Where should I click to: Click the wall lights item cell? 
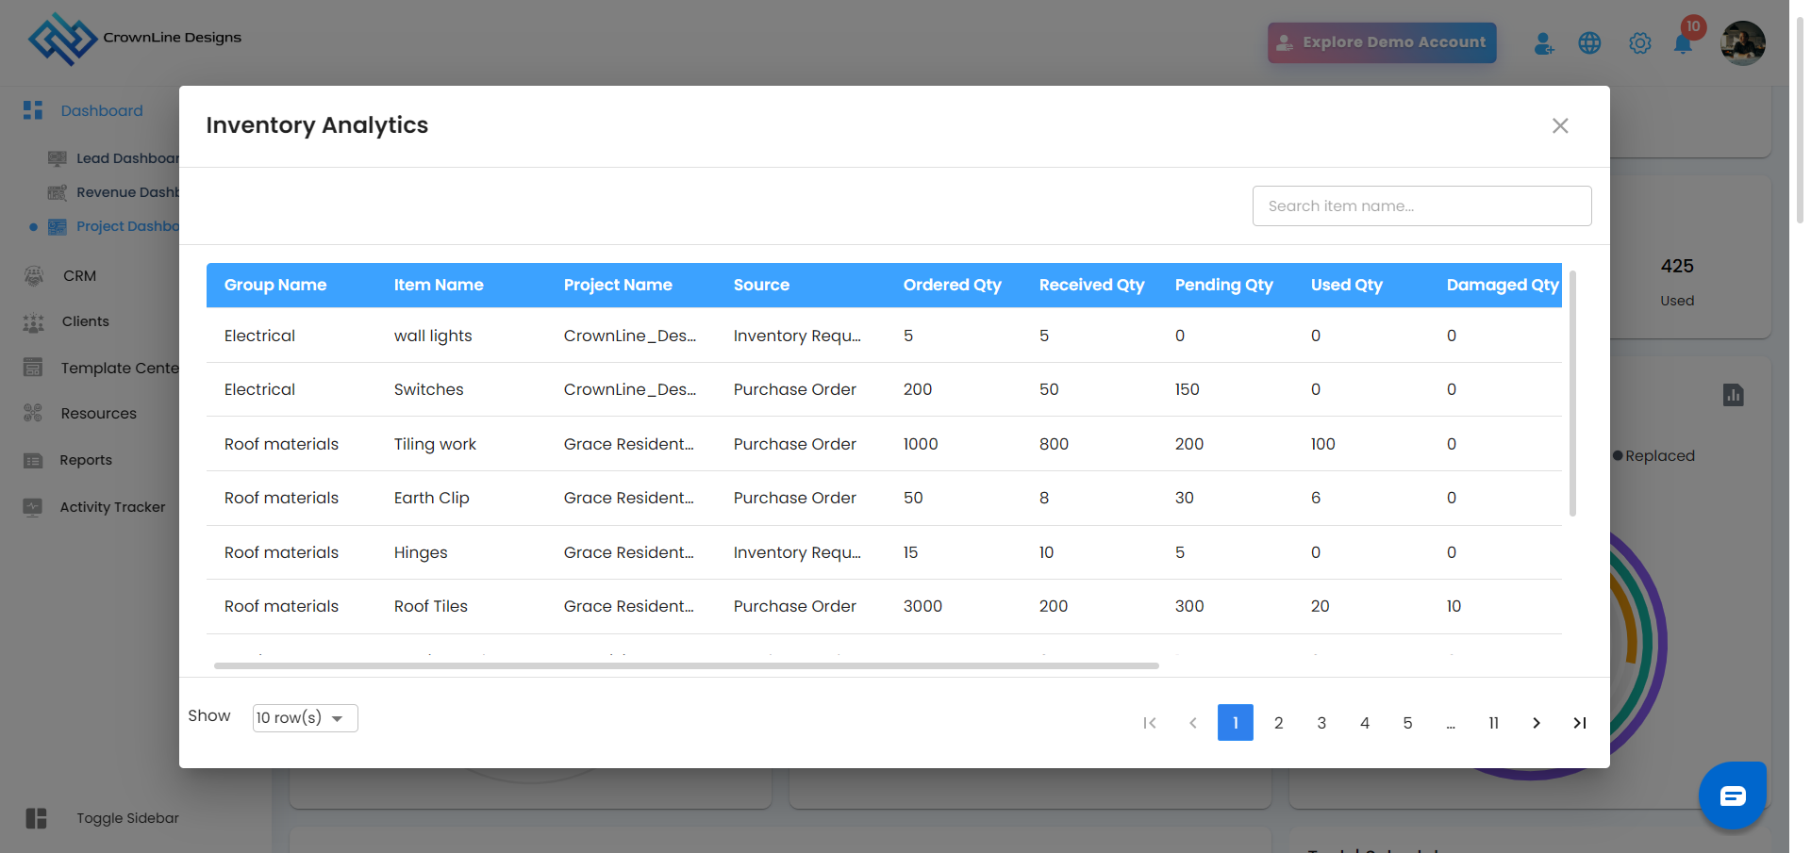click(x=433, y=336)
